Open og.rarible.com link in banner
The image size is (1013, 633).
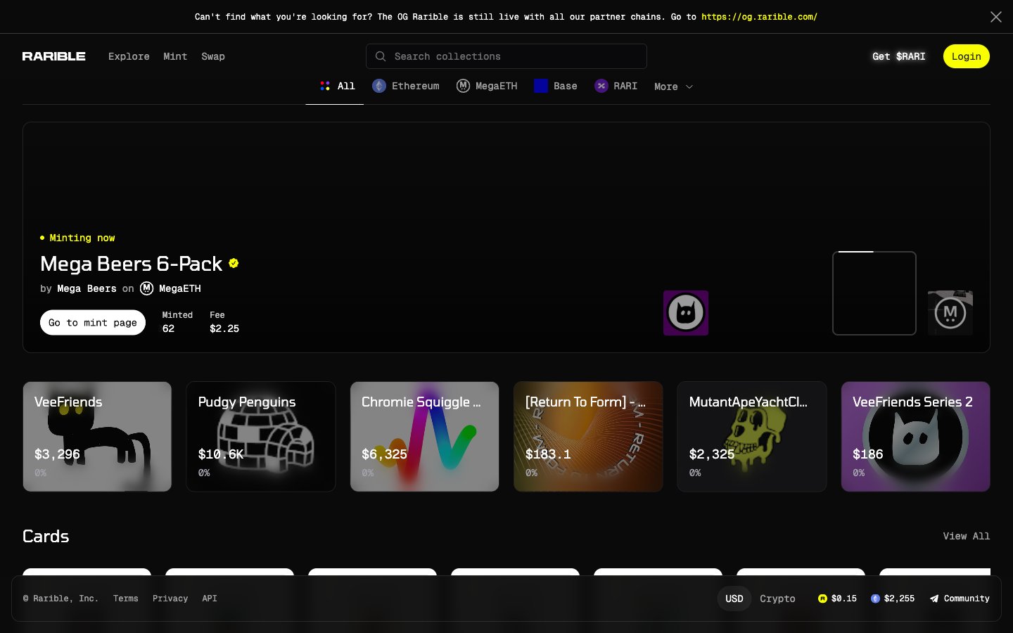(759, 17)
